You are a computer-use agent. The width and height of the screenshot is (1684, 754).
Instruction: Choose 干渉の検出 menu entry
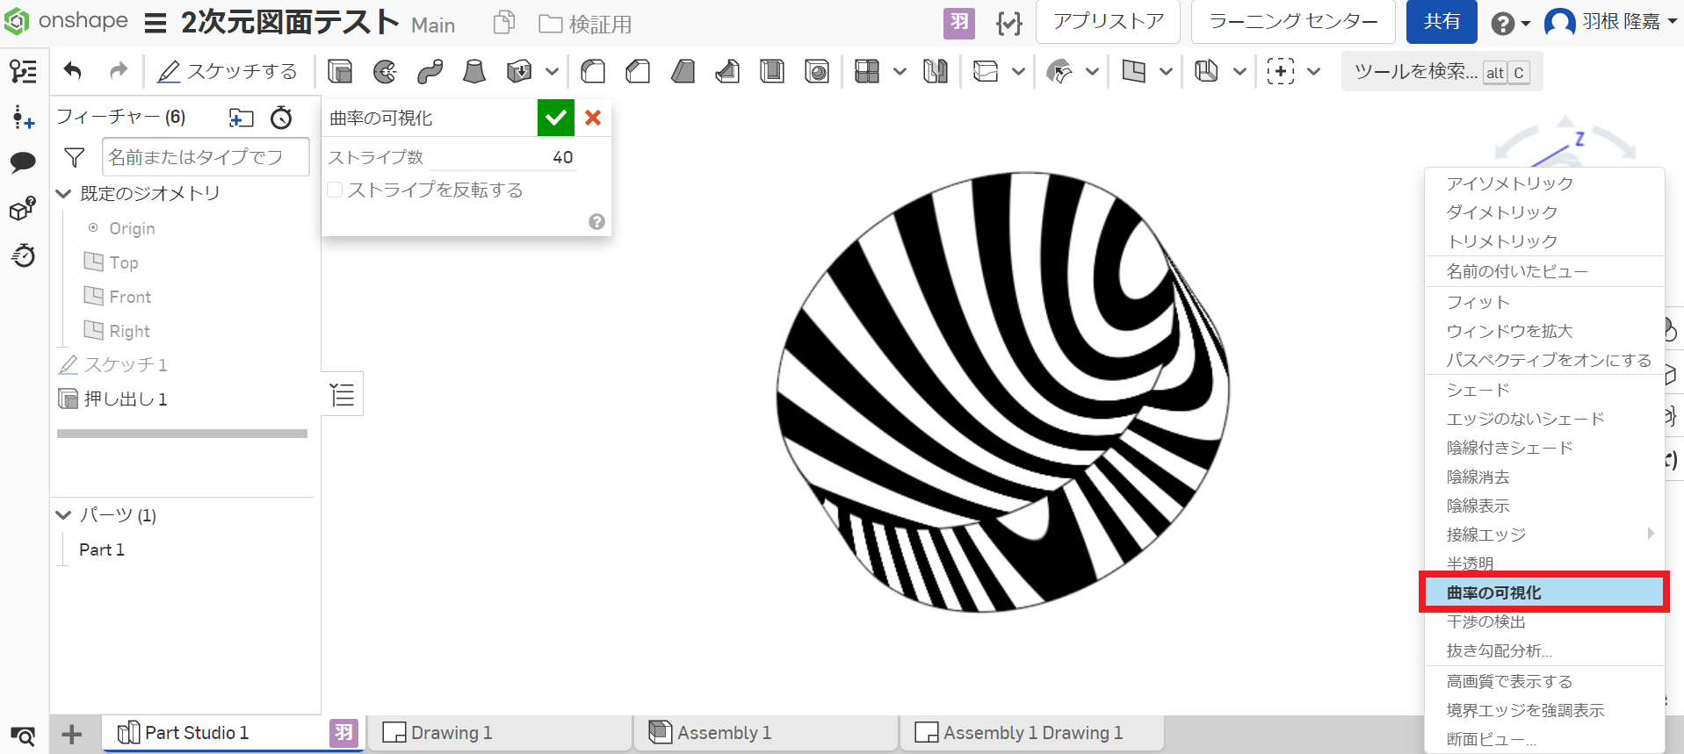[1486, 621]
